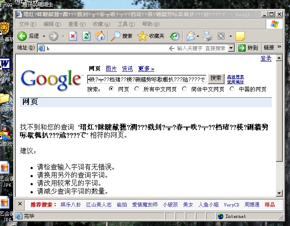Viewport: 290px width, 226px height.
Task: Open Favorites with the star icon
Action: point(142,36)
